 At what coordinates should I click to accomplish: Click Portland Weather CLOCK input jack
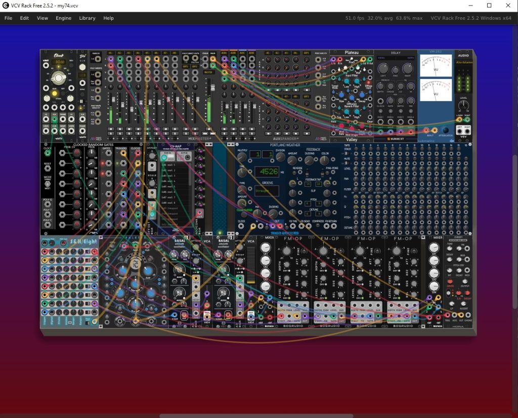click(x=241, y=226)
